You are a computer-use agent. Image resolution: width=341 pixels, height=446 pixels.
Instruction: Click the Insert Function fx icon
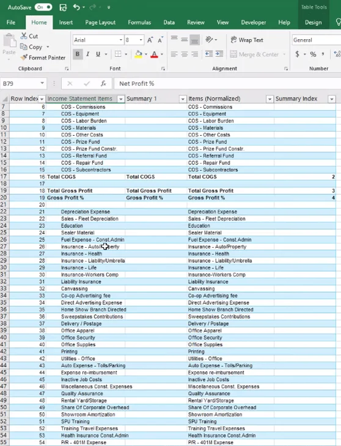(x=103, y=83)
